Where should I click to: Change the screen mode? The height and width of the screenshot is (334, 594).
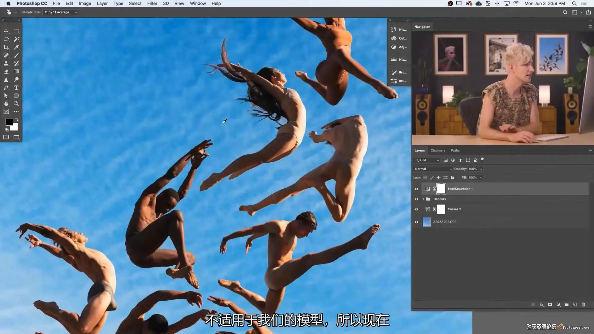[x=16, y=137]
